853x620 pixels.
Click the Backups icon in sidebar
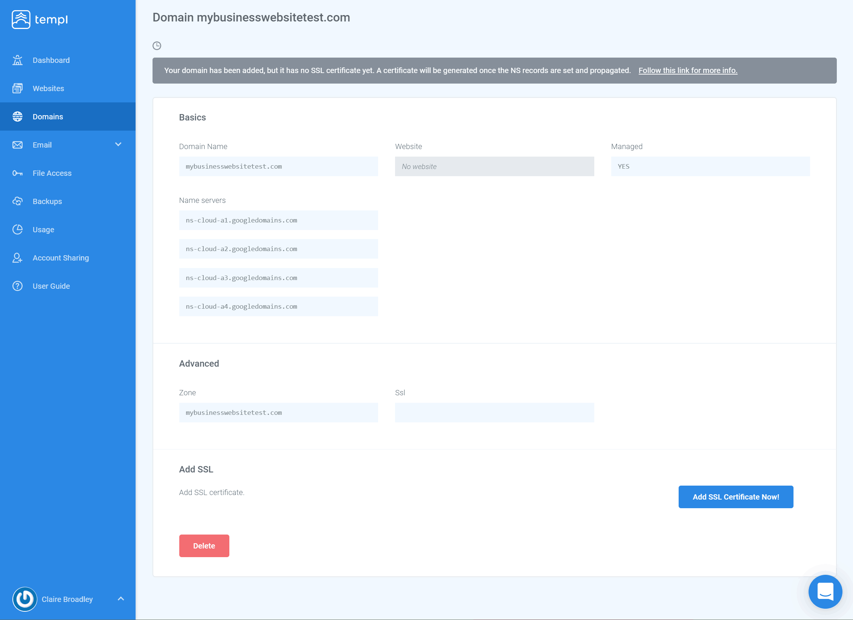(18, 201)
